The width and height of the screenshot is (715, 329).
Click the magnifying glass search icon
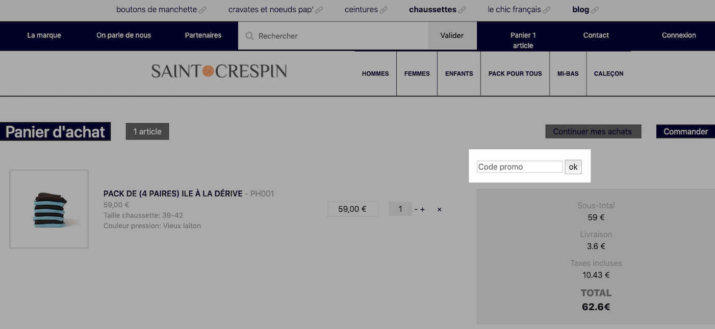[x=249, y=36]
